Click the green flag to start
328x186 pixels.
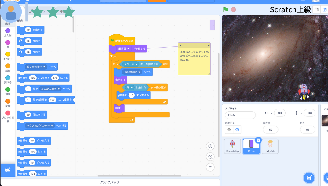(x=225, y=9)
